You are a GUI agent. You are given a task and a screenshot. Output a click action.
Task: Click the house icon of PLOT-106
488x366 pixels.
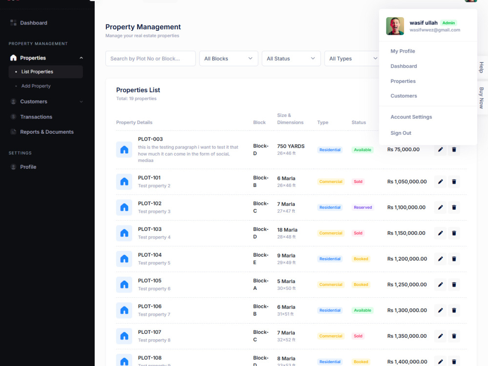pyautogui.click(x=124, y=310)
